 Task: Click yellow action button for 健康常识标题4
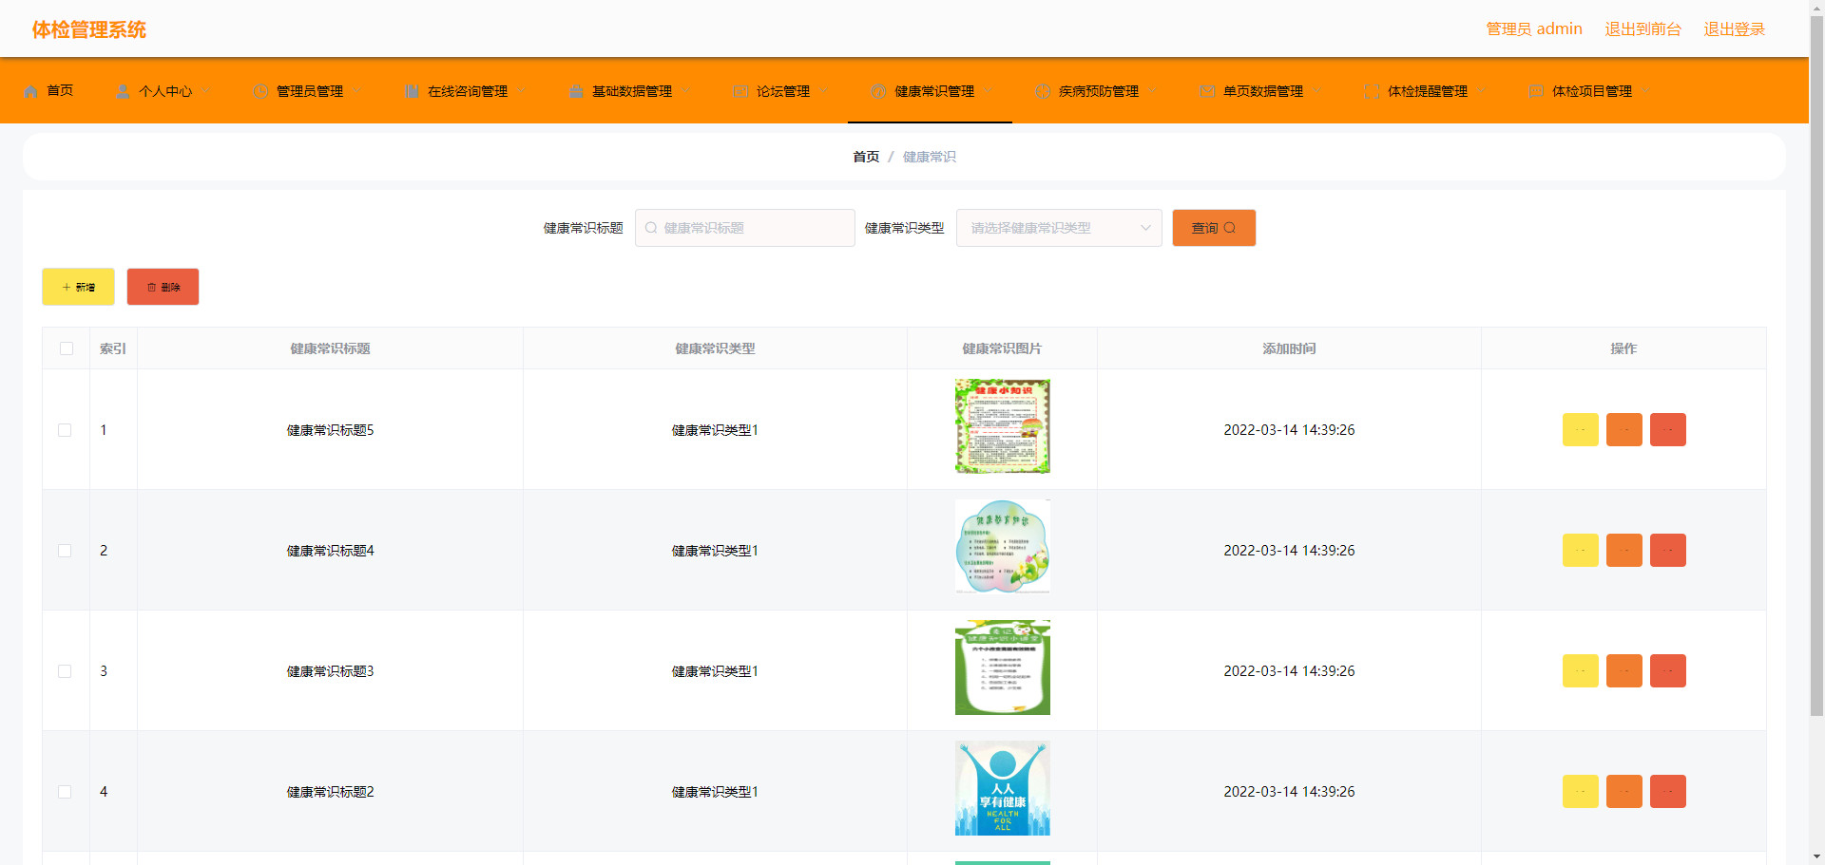click(1581, 550)
